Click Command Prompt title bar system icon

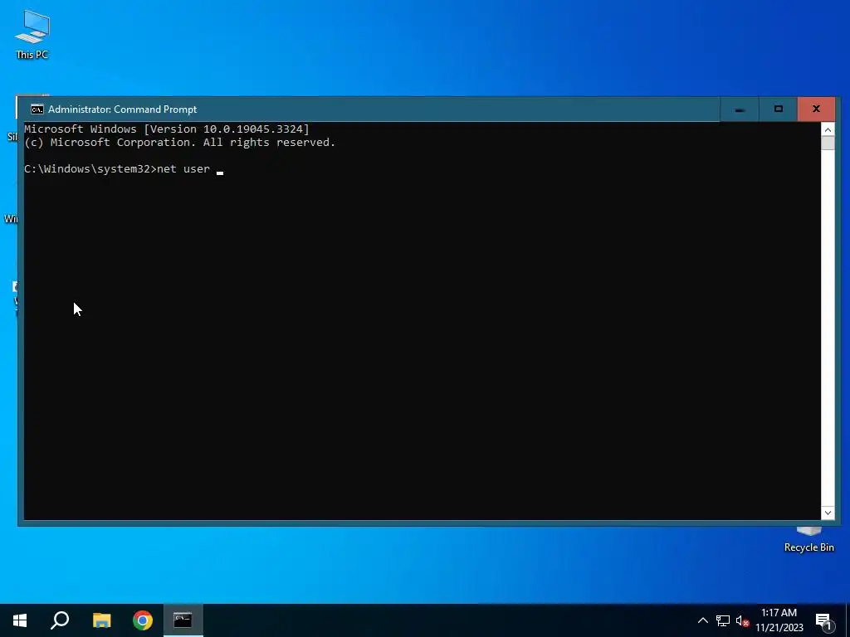pos(37,109)
